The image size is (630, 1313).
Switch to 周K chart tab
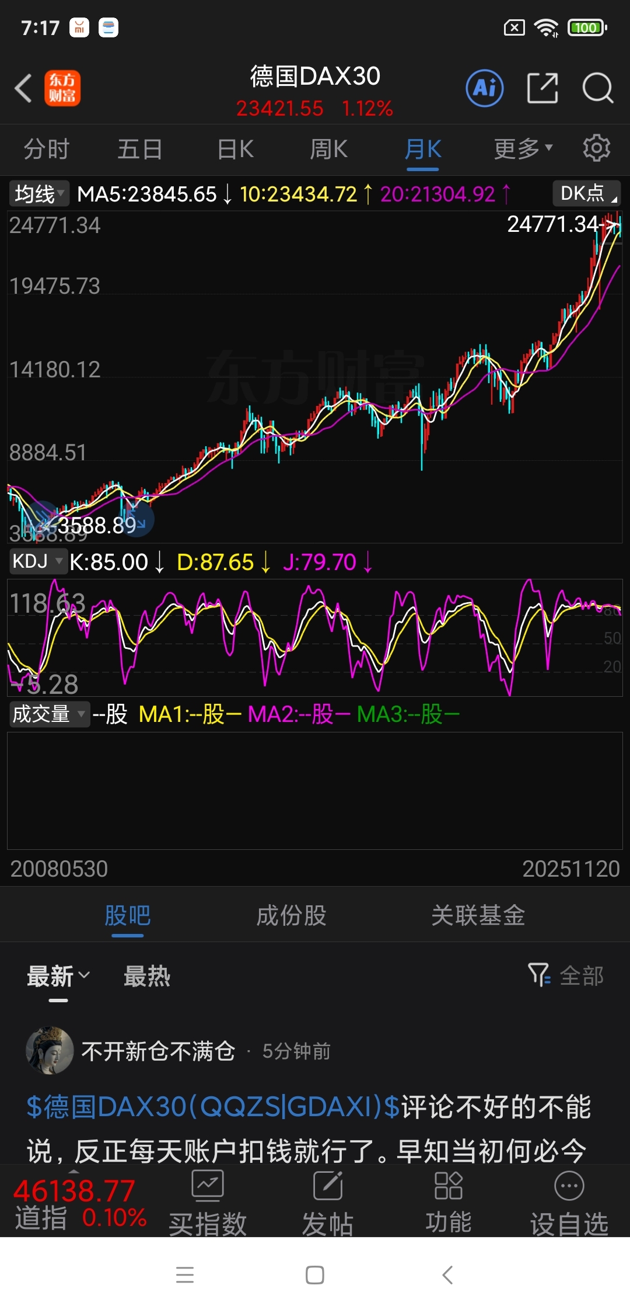[328, 149]
